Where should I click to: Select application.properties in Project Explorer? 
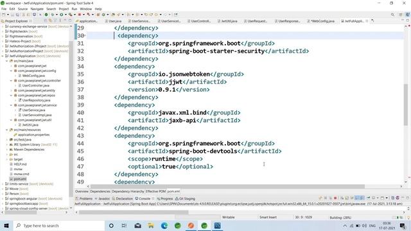click(34, 135)
